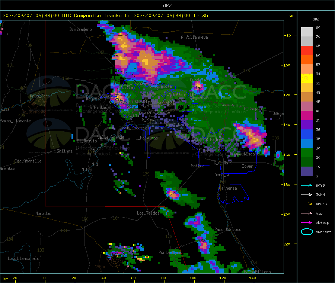The image size is (335, 283).
Task: Click the 'G_Campos' map label
Action: tap(253, 109)
